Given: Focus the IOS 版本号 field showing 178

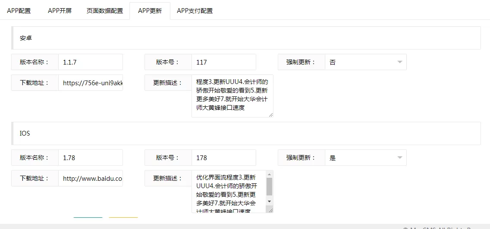Looking at the screenshot, I should (x=223, y=158).
